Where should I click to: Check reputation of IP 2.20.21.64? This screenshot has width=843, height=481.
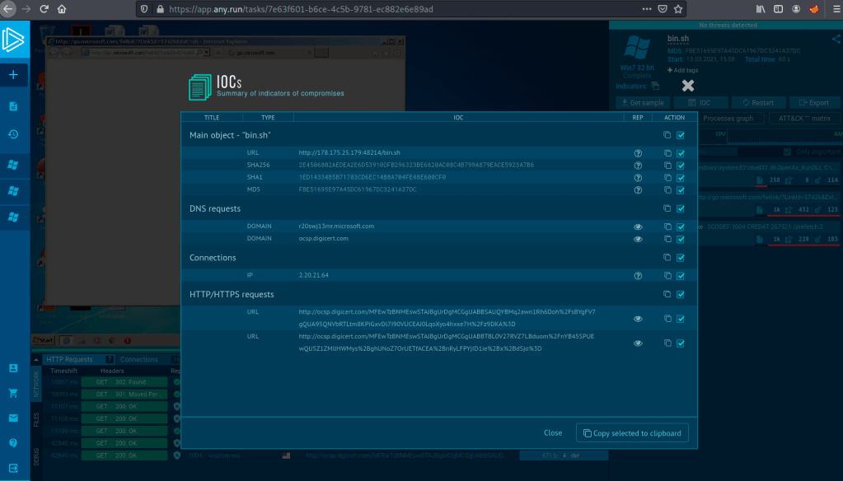[637, 275]
